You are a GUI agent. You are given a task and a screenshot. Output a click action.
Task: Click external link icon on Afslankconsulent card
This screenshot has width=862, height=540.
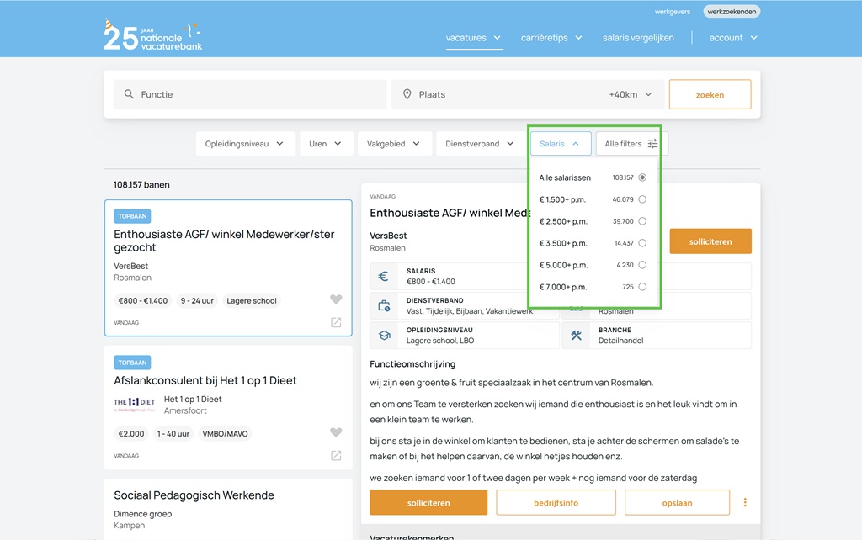coord(336,456)
